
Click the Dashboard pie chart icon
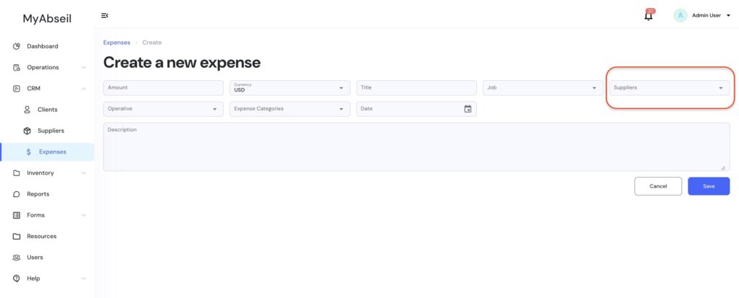coord(17,46)
